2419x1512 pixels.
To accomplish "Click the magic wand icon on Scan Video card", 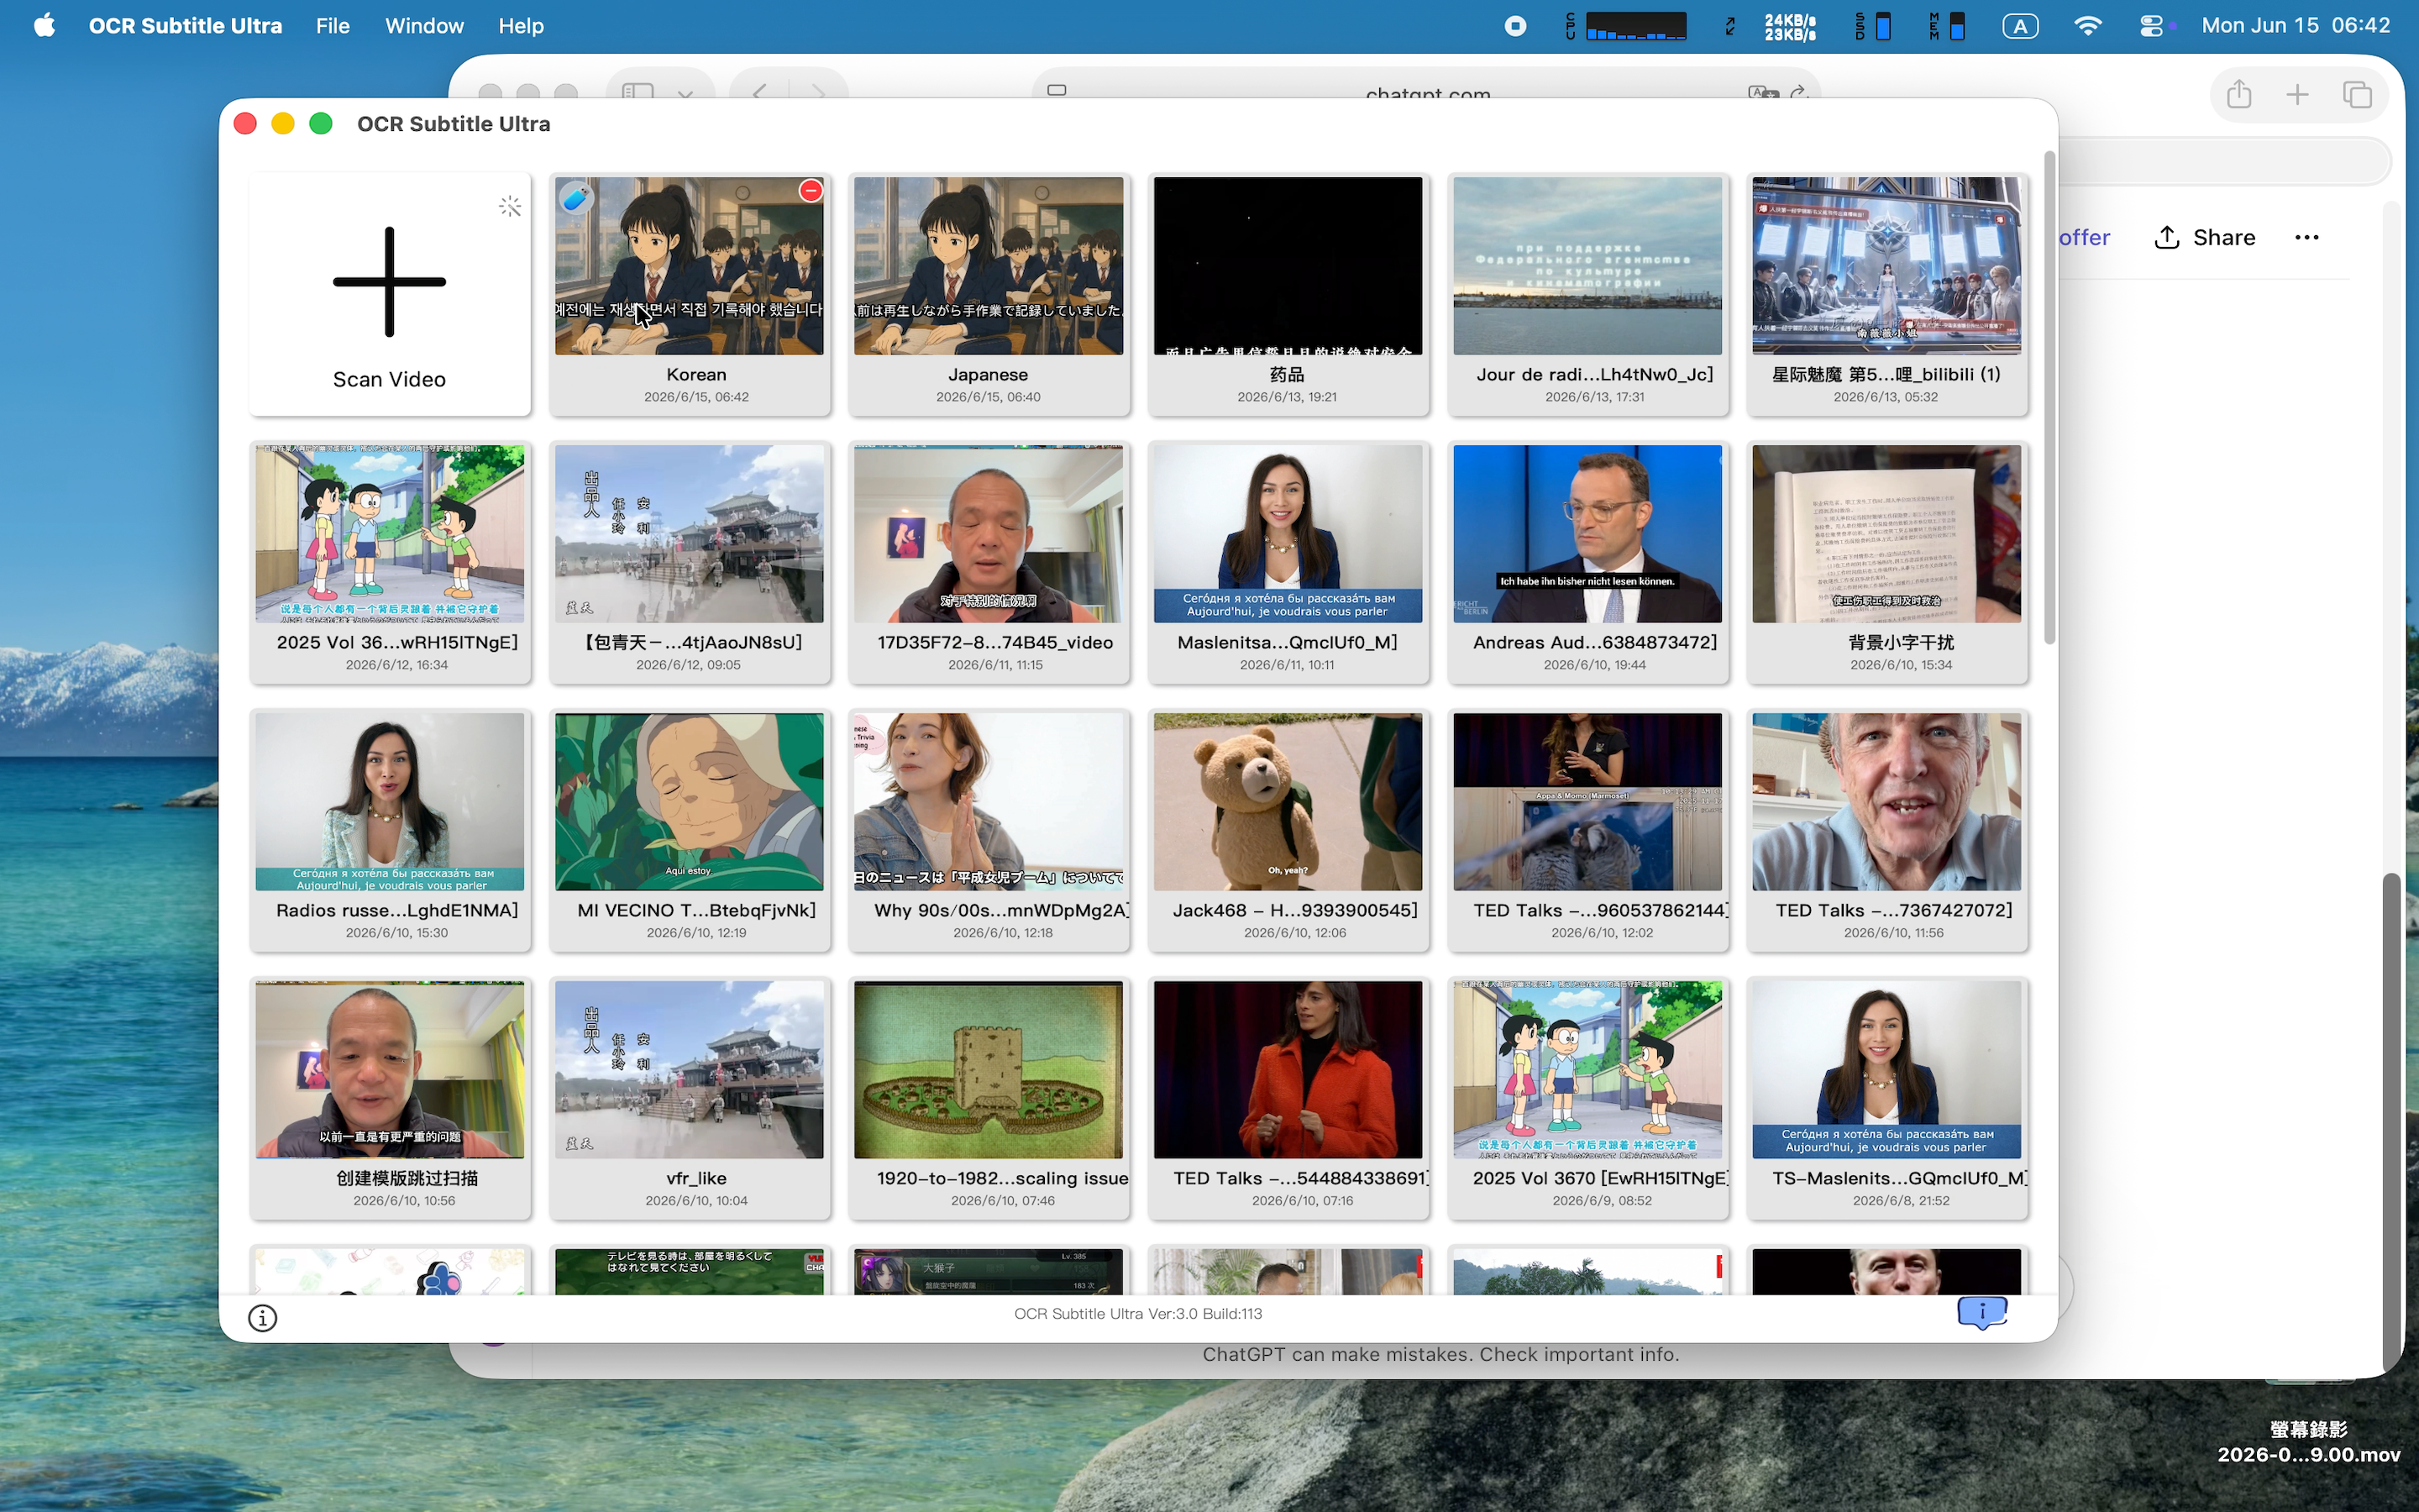I will pos(510,207).
